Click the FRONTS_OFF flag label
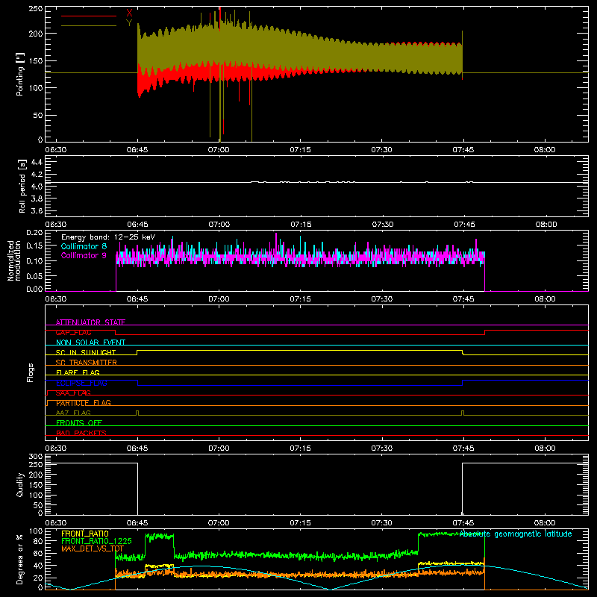597x597 pixels. tap(79, 423)
